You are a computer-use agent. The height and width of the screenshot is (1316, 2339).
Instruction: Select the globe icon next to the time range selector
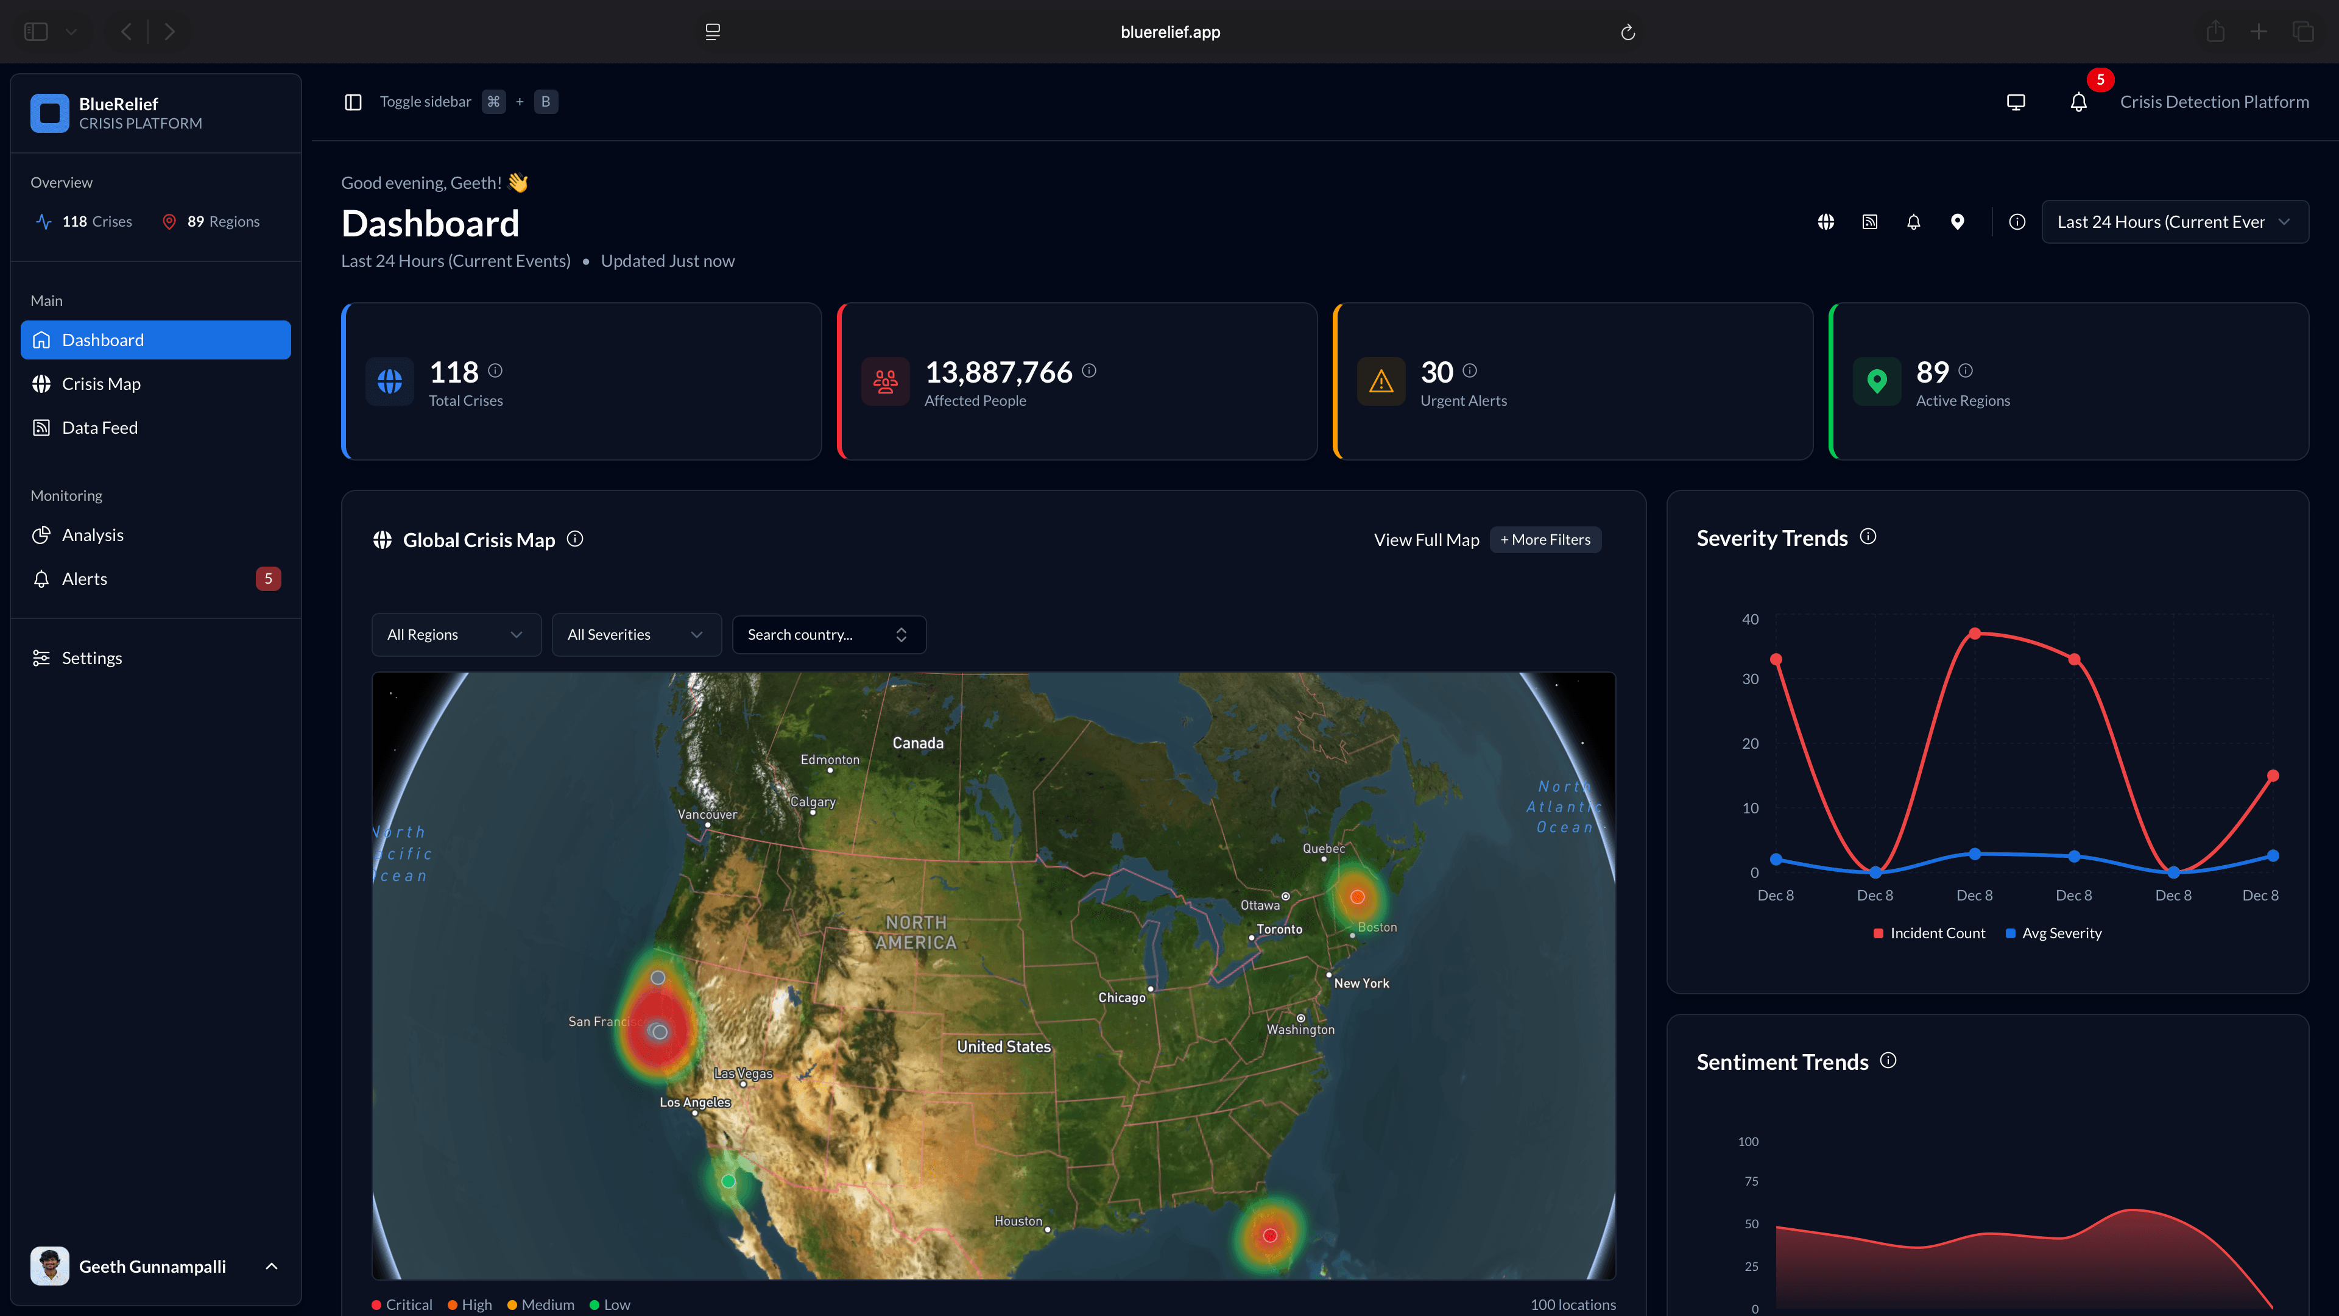pos(1826,222)
